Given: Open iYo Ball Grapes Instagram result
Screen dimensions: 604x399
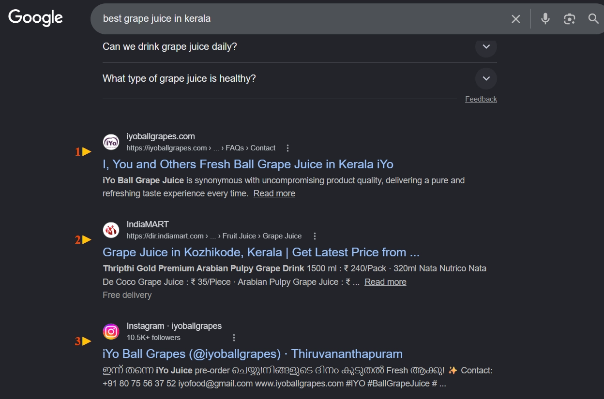Looking at the screenshot, I should point(252,354).
